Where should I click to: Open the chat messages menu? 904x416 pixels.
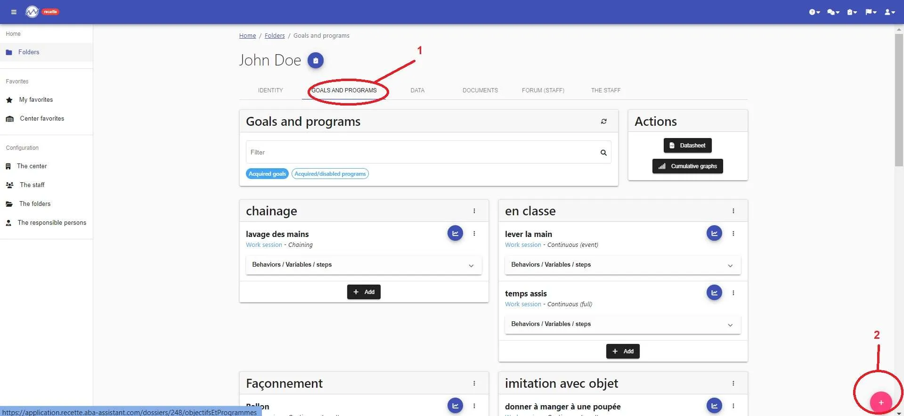[x=833, y=12]
